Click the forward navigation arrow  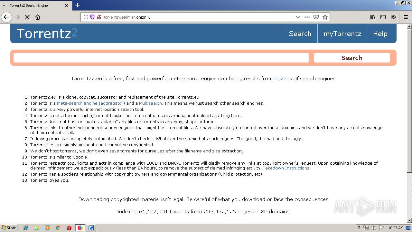pos(17,17)
